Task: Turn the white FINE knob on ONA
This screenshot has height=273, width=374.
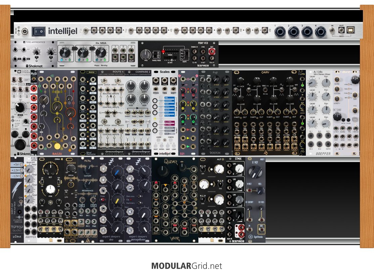Action: (x=50, y=189)
